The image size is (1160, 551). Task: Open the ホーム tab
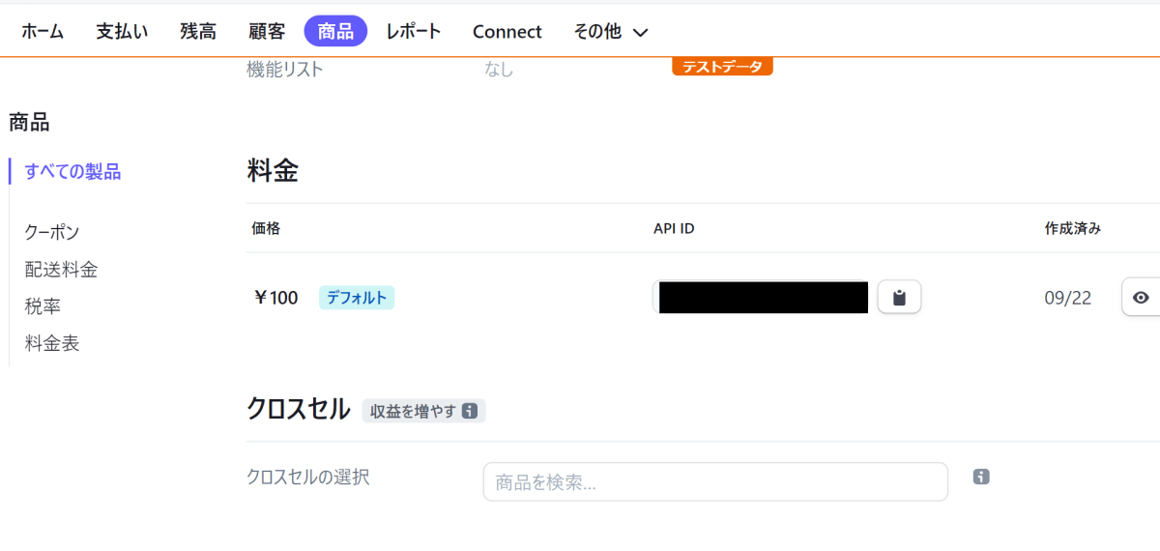[43, 32]
